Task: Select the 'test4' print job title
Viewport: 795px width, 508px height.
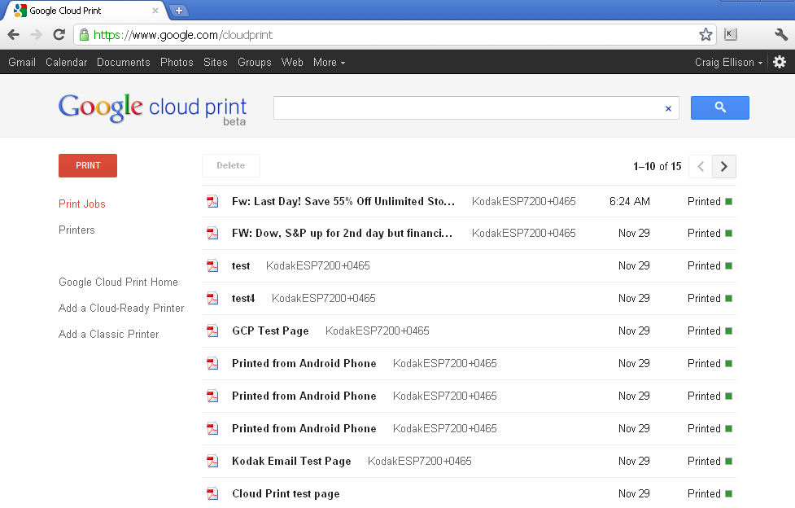Action: click(x=243, y=299)
